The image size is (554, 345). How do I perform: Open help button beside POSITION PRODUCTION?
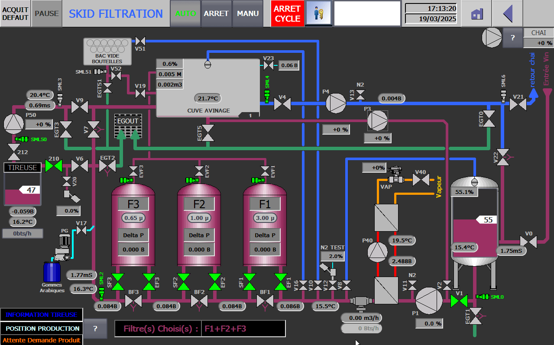[x=95, y=329]
